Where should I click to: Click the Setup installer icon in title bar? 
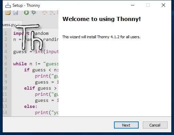pos(8,5)
